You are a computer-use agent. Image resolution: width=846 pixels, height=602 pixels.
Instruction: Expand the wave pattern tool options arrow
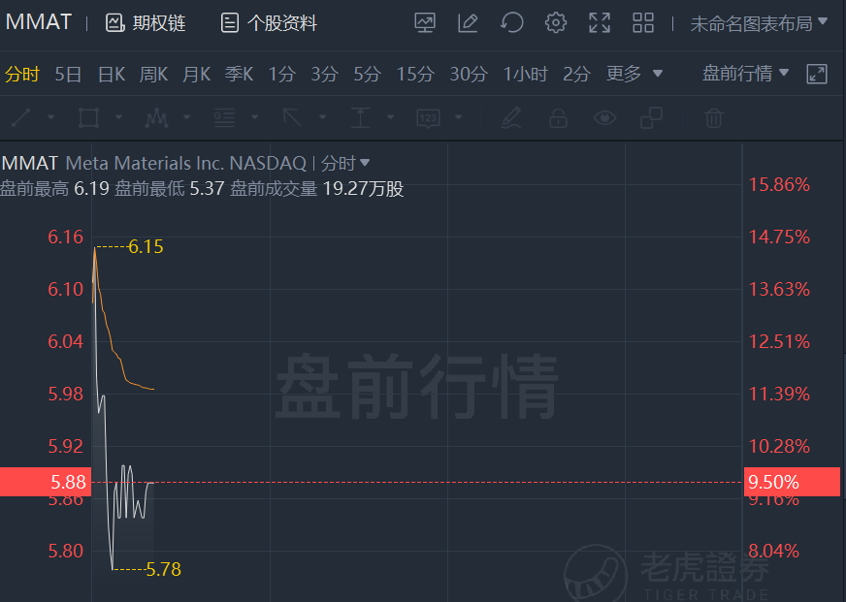pyautogui.click(x=186, y=117)
